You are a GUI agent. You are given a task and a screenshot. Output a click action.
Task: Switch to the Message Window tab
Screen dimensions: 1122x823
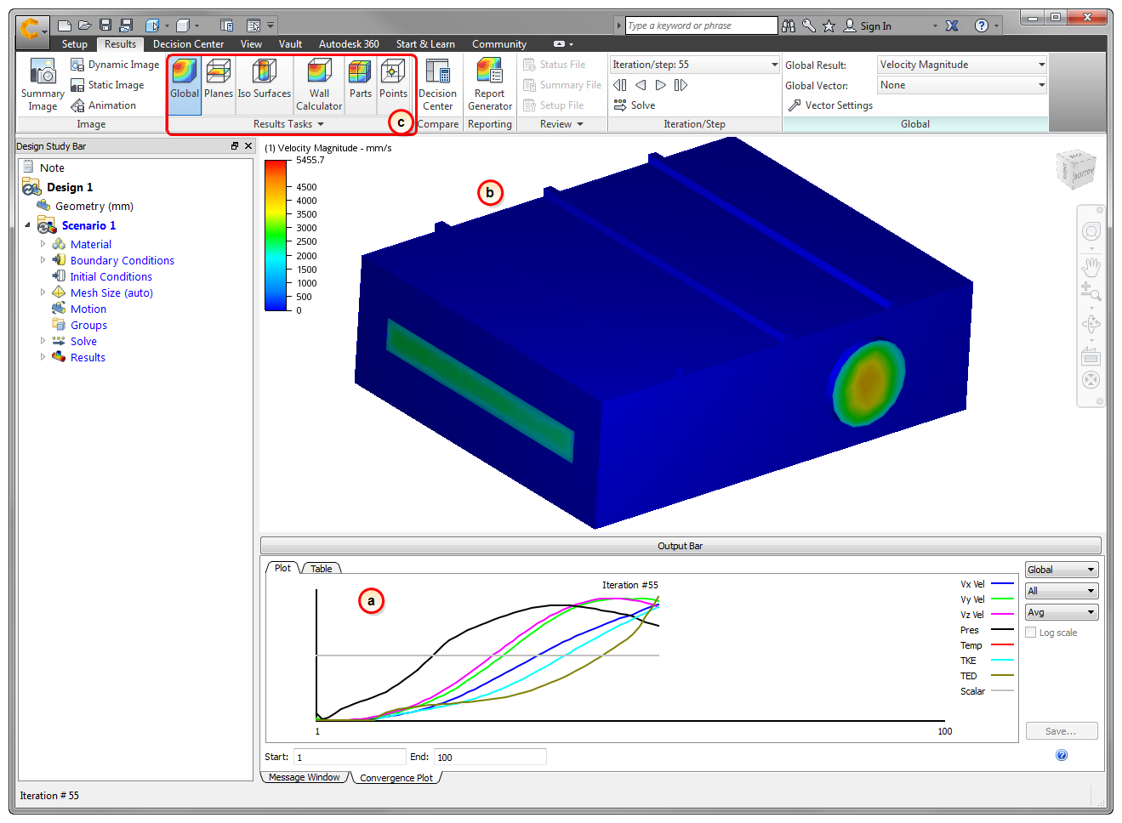[x=305, y=777]
